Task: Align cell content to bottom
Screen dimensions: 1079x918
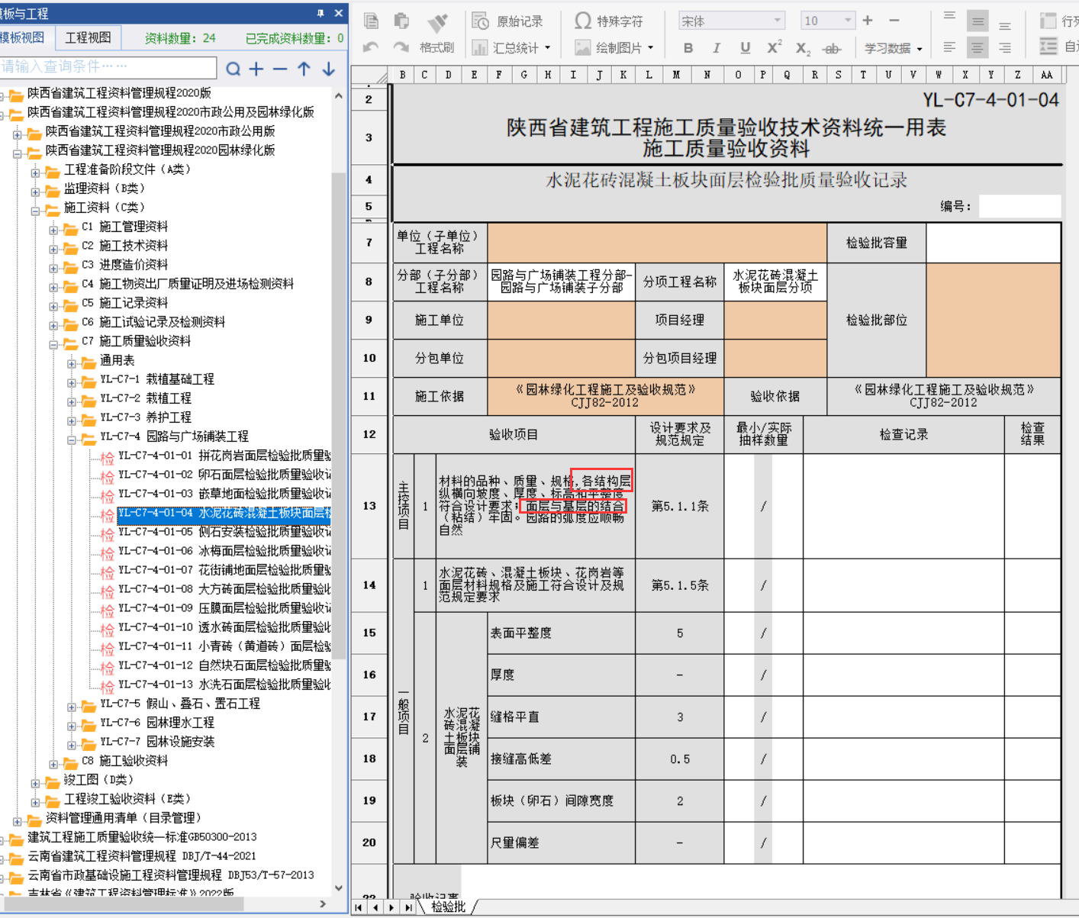Action: click(1005, 24)
